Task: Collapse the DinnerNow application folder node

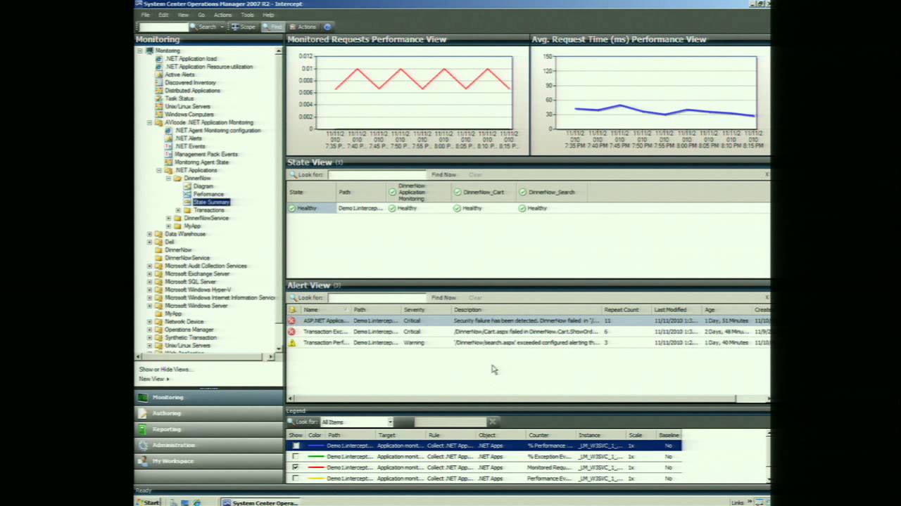Action: click(168, 179)
